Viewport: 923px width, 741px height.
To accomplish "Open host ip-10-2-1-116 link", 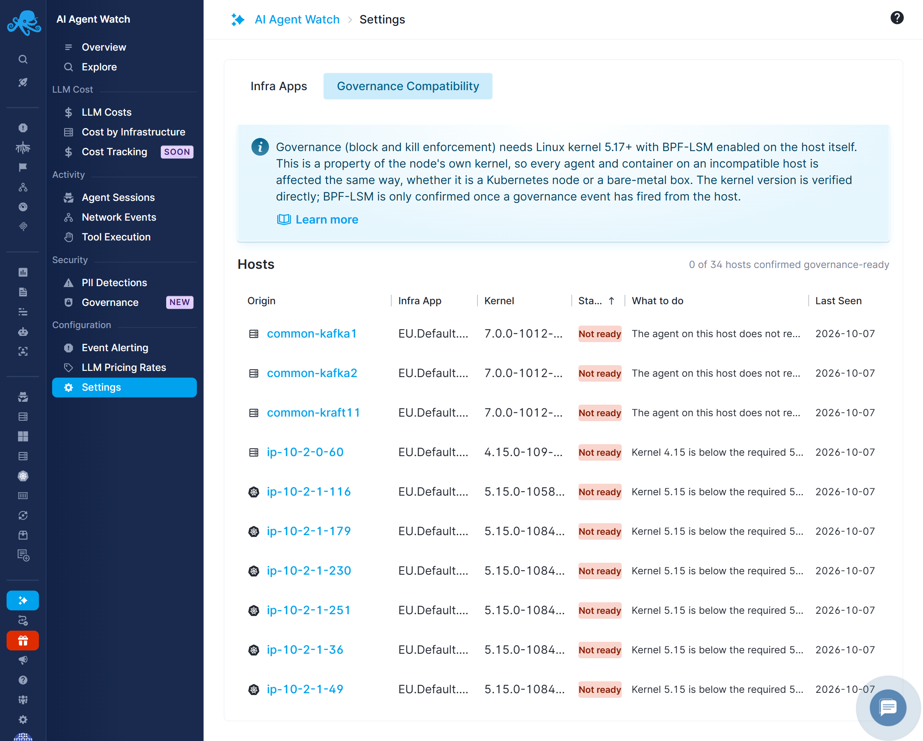I will [308, 492].
